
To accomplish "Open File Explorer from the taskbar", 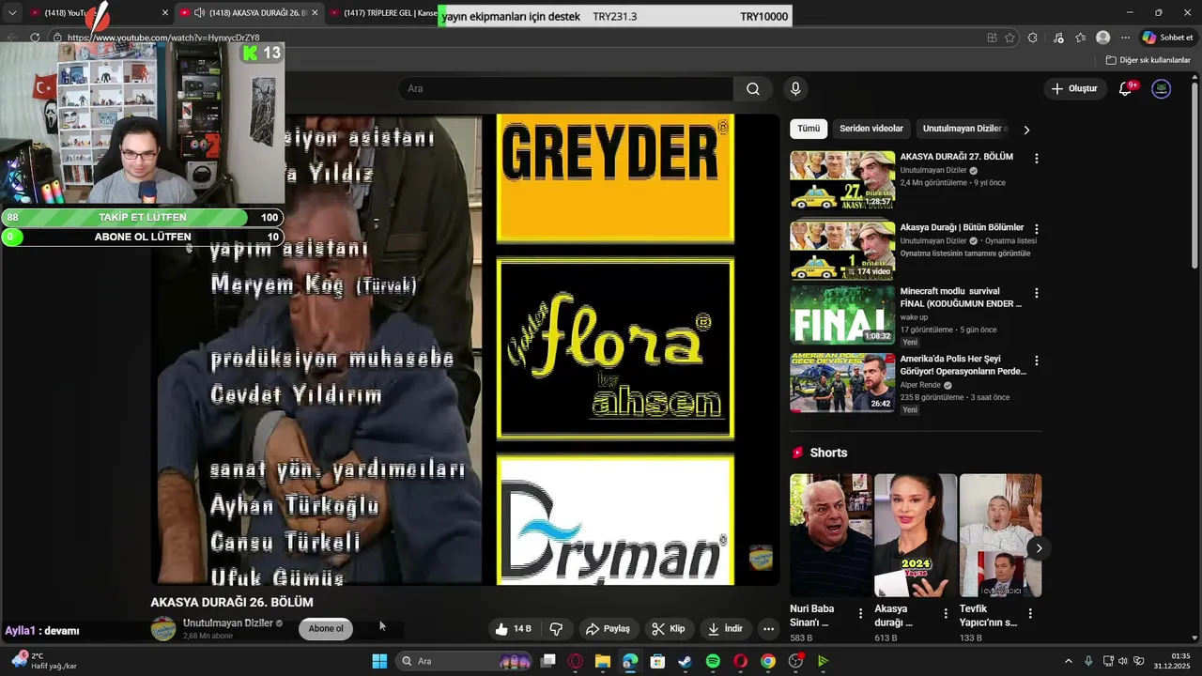I will (x=602, y=661).
